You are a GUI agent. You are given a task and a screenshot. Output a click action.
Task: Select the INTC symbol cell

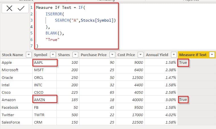point(45,85)
